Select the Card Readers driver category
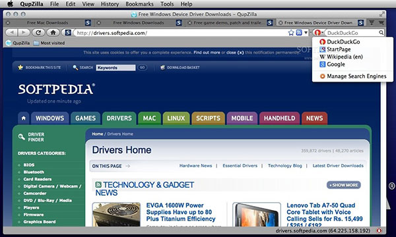 [x=38, y=179]
